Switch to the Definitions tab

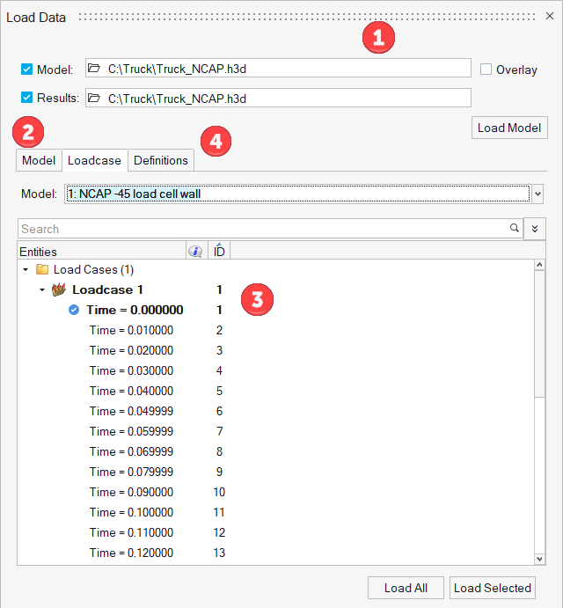tap(161, 160)
